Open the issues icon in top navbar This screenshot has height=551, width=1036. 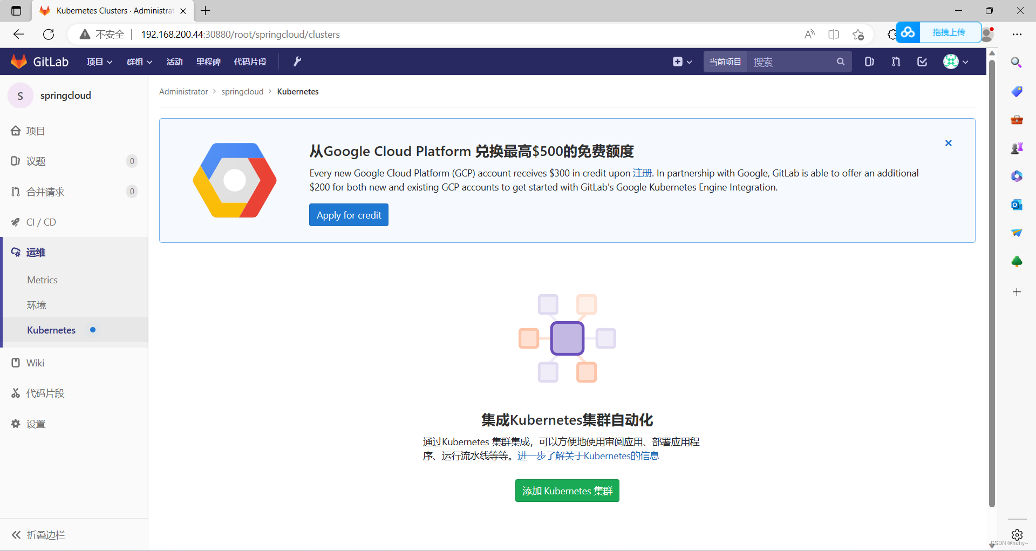coord(869,62)
